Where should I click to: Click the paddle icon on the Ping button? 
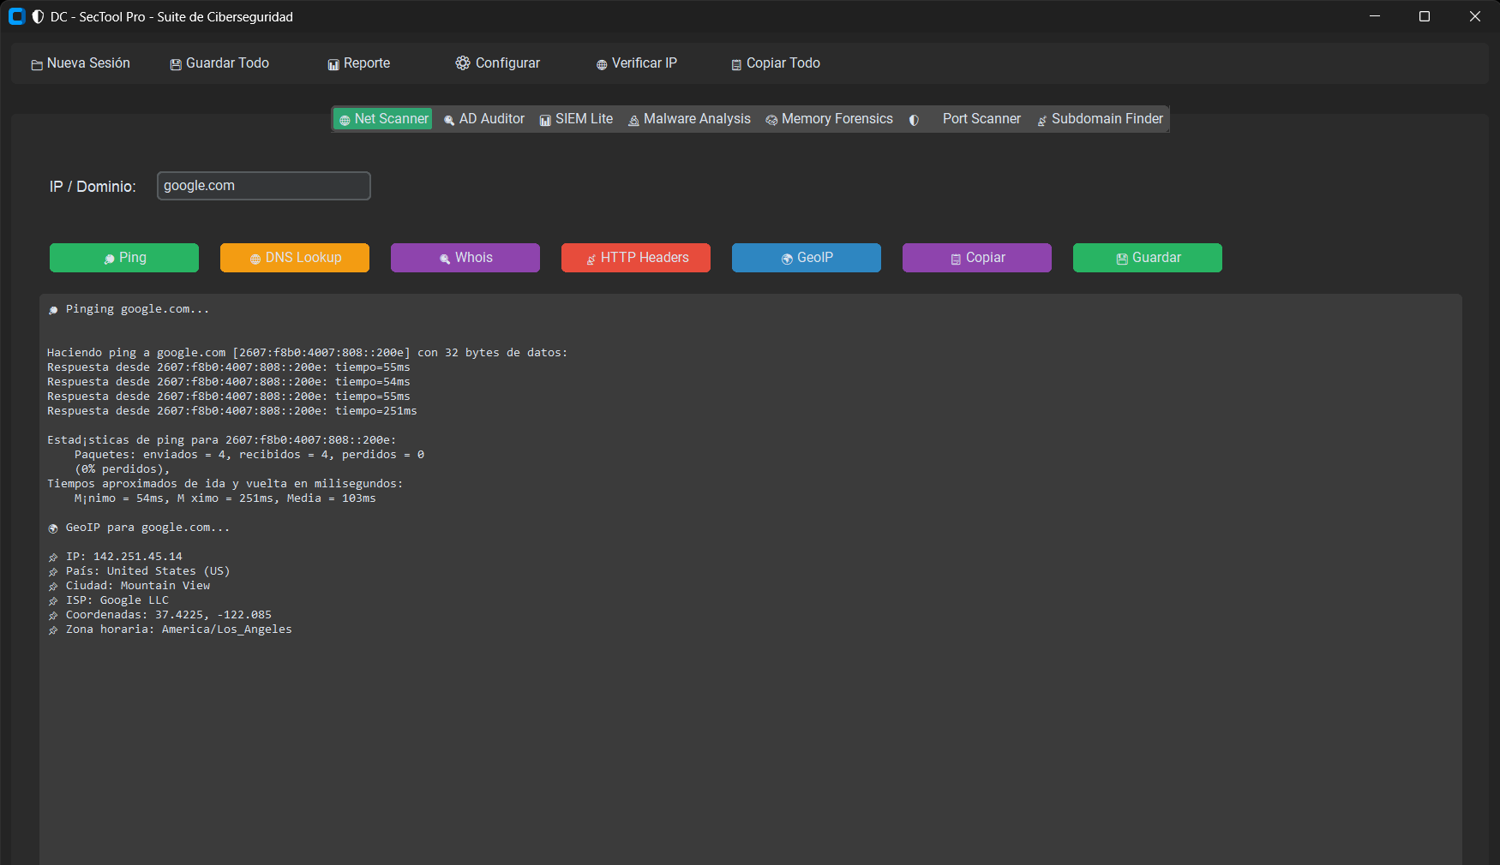[x=109, y=259]
